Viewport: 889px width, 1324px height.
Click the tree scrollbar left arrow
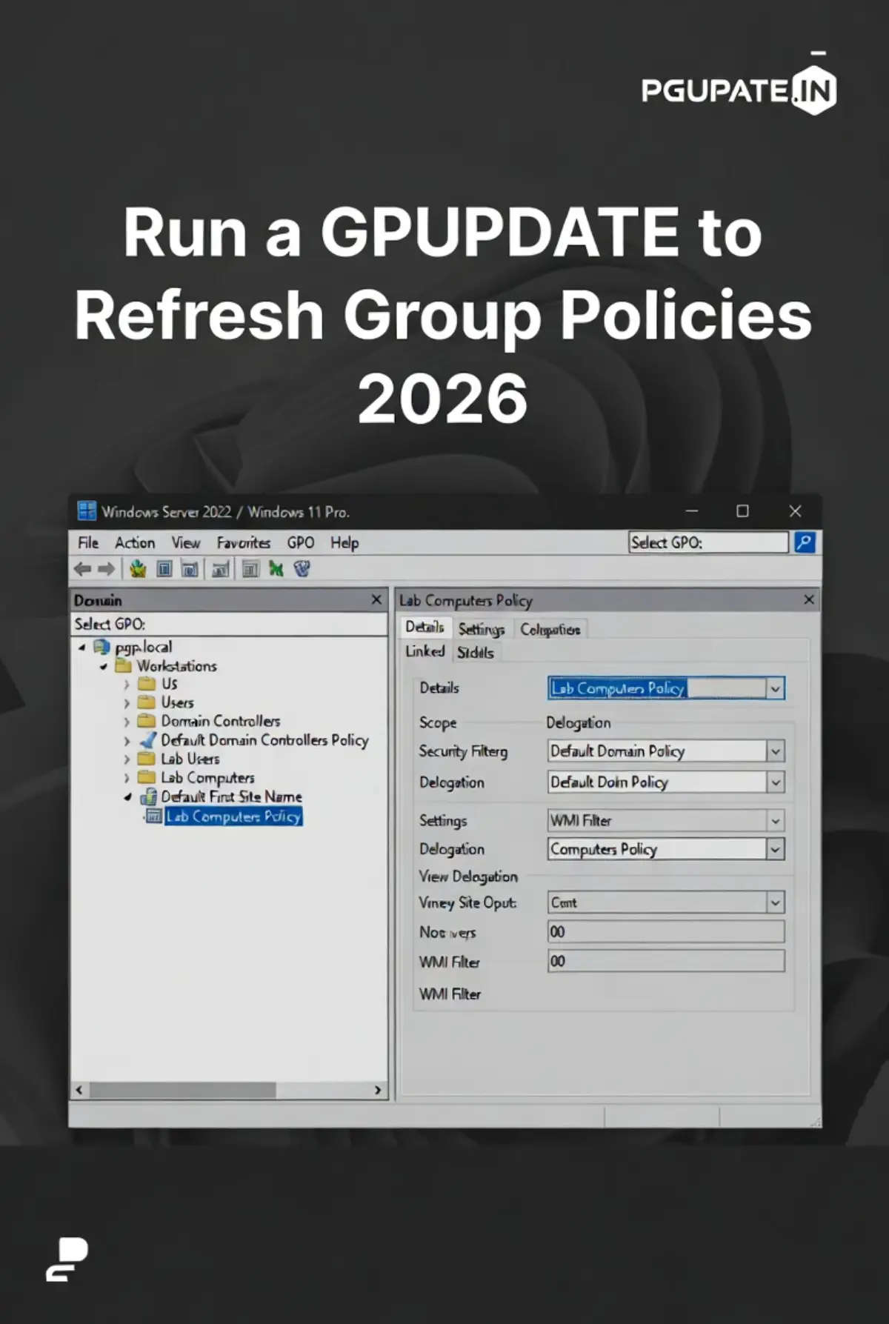coord(79,1090)
